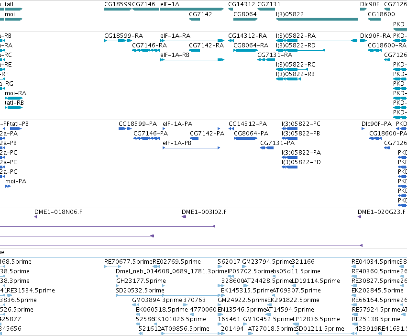Click the DME1-018N06.F marker

tap(36, 217)
